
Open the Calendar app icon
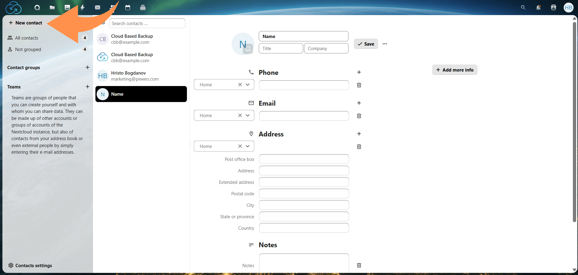coord(127,8)
